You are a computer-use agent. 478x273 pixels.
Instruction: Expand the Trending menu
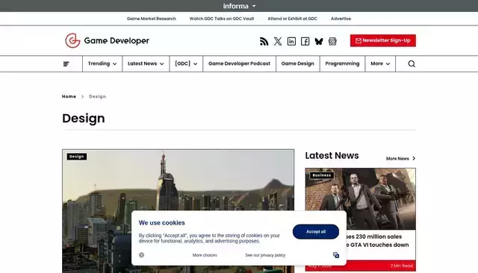coord(102,63)
